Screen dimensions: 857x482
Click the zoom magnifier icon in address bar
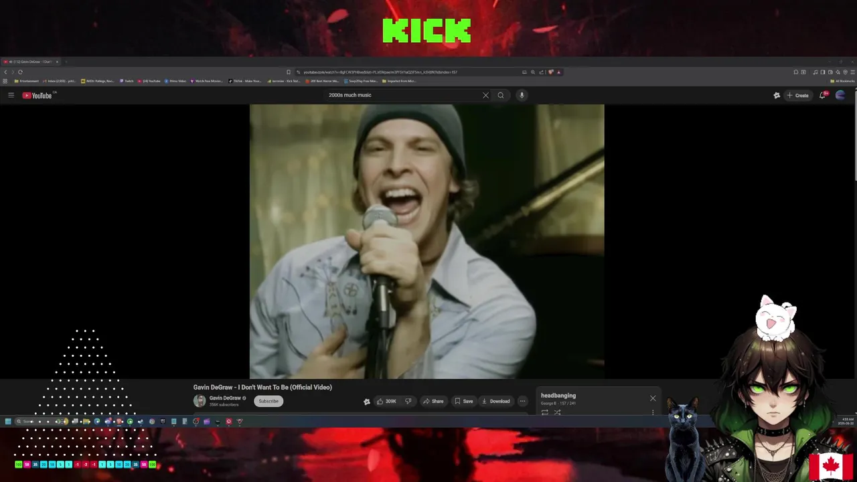[533, 72]
